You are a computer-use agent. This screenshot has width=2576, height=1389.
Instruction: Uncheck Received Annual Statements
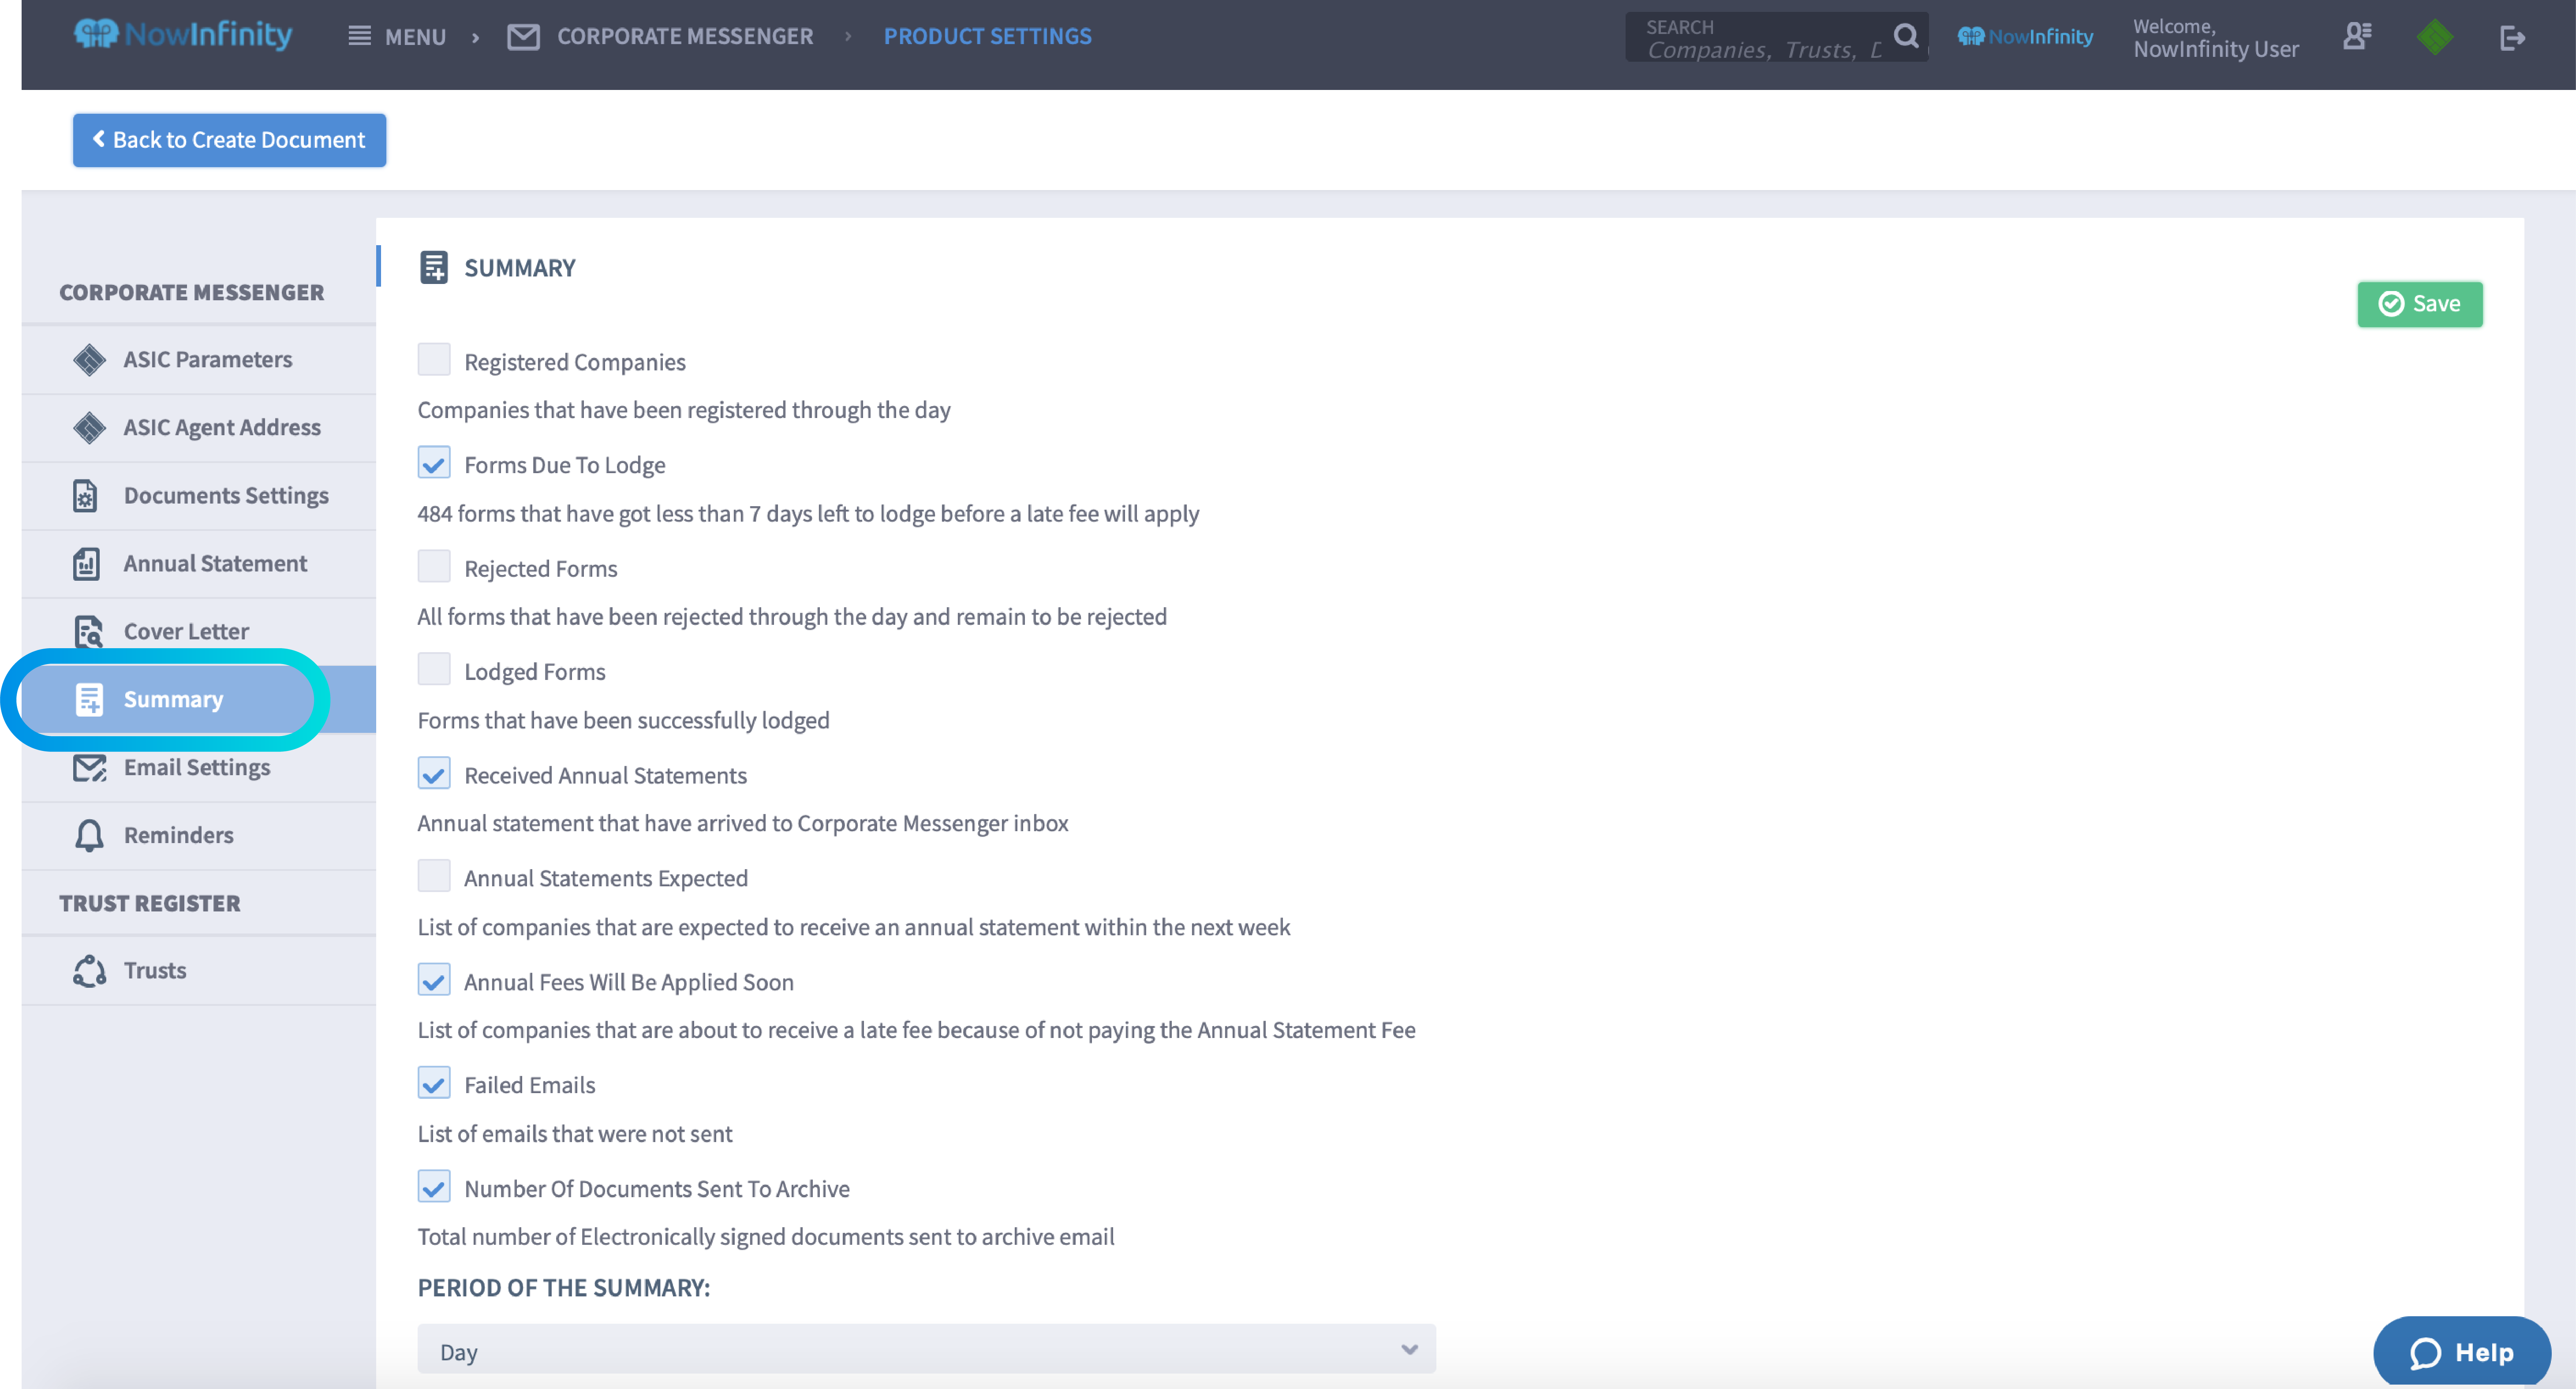pyautogui.click(x=434, y=773)
